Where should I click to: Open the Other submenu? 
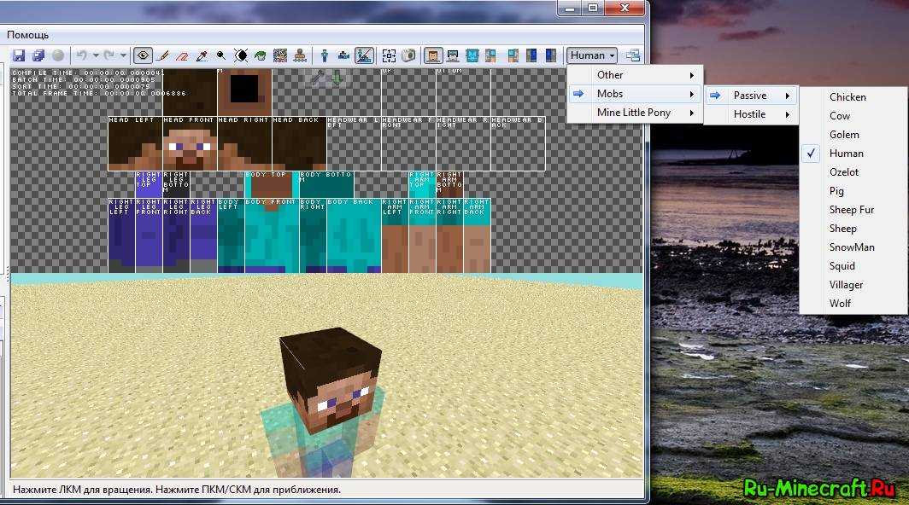[x=635, y=75]
